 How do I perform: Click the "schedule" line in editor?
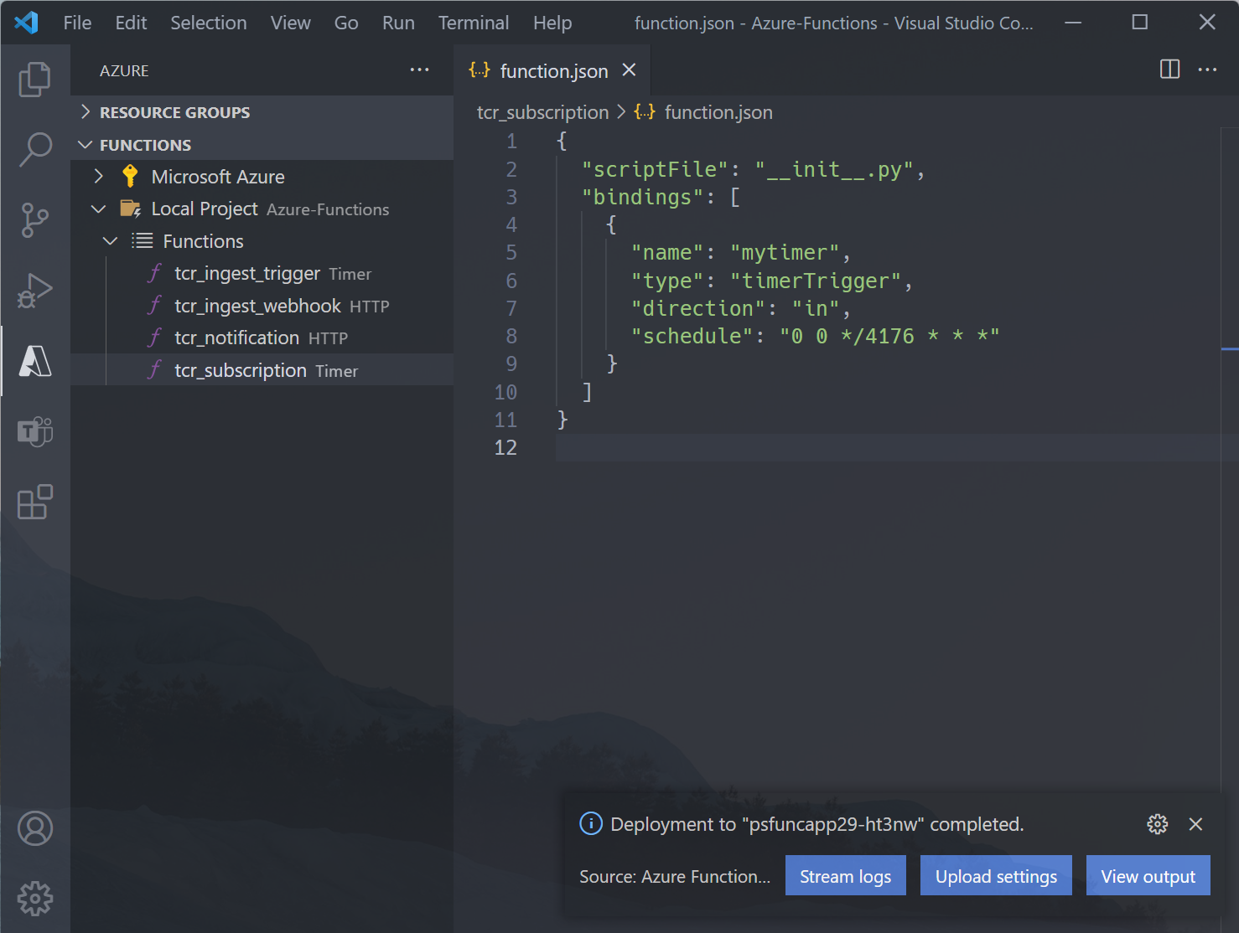tap(815, 336)
